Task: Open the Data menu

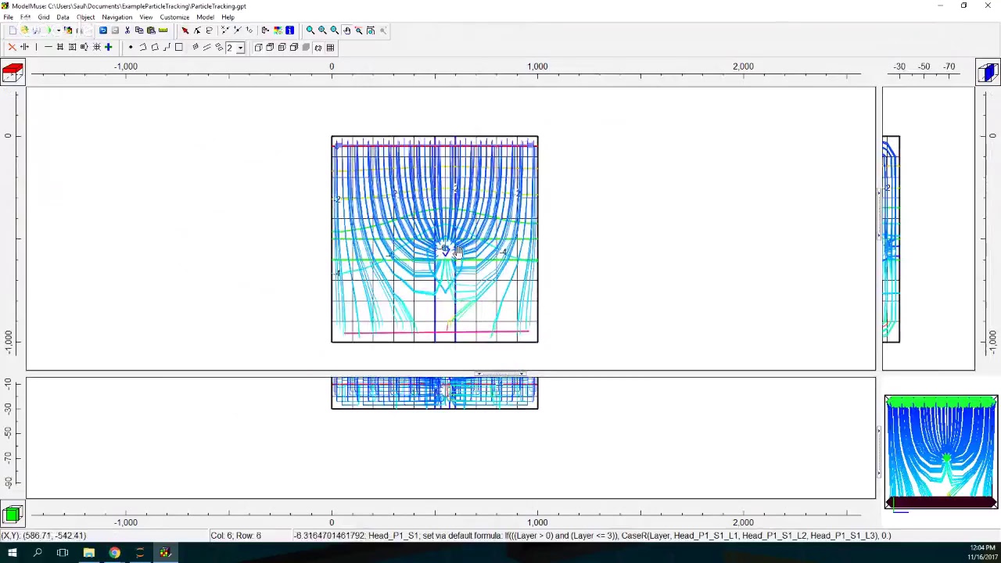Action: (x=63, y=17)
